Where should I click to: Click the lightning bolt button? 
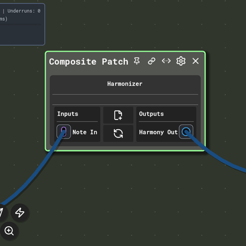click(20, 212)
